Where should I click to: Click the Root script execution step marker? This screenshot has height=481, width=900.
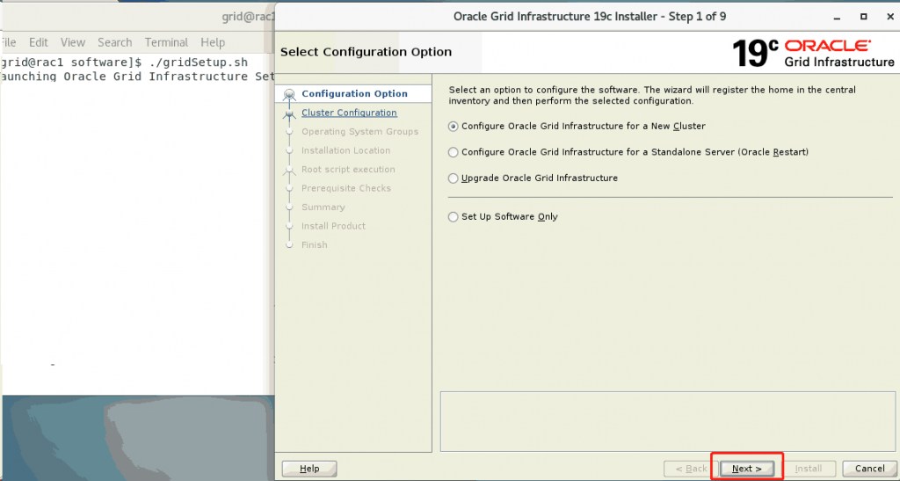pos(289,171)
